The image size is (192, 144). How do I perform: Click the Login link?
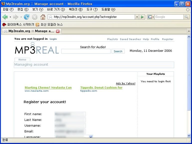(53, 39)
